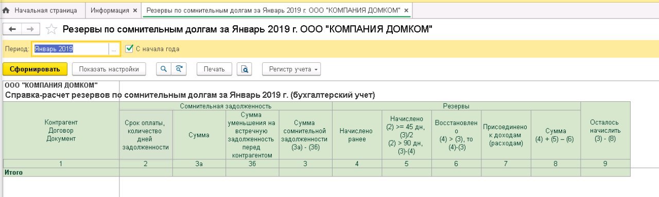The image size is (659, 197).
Task: Toggle the С начала года checkbox
Action: point(129,49)
